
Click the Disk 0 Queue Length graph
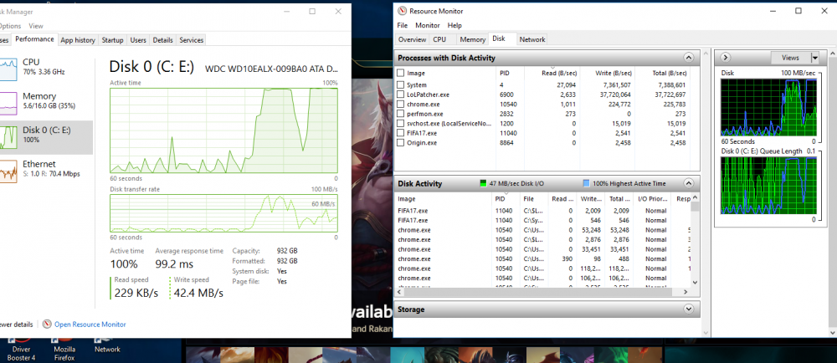pos(768,185)
